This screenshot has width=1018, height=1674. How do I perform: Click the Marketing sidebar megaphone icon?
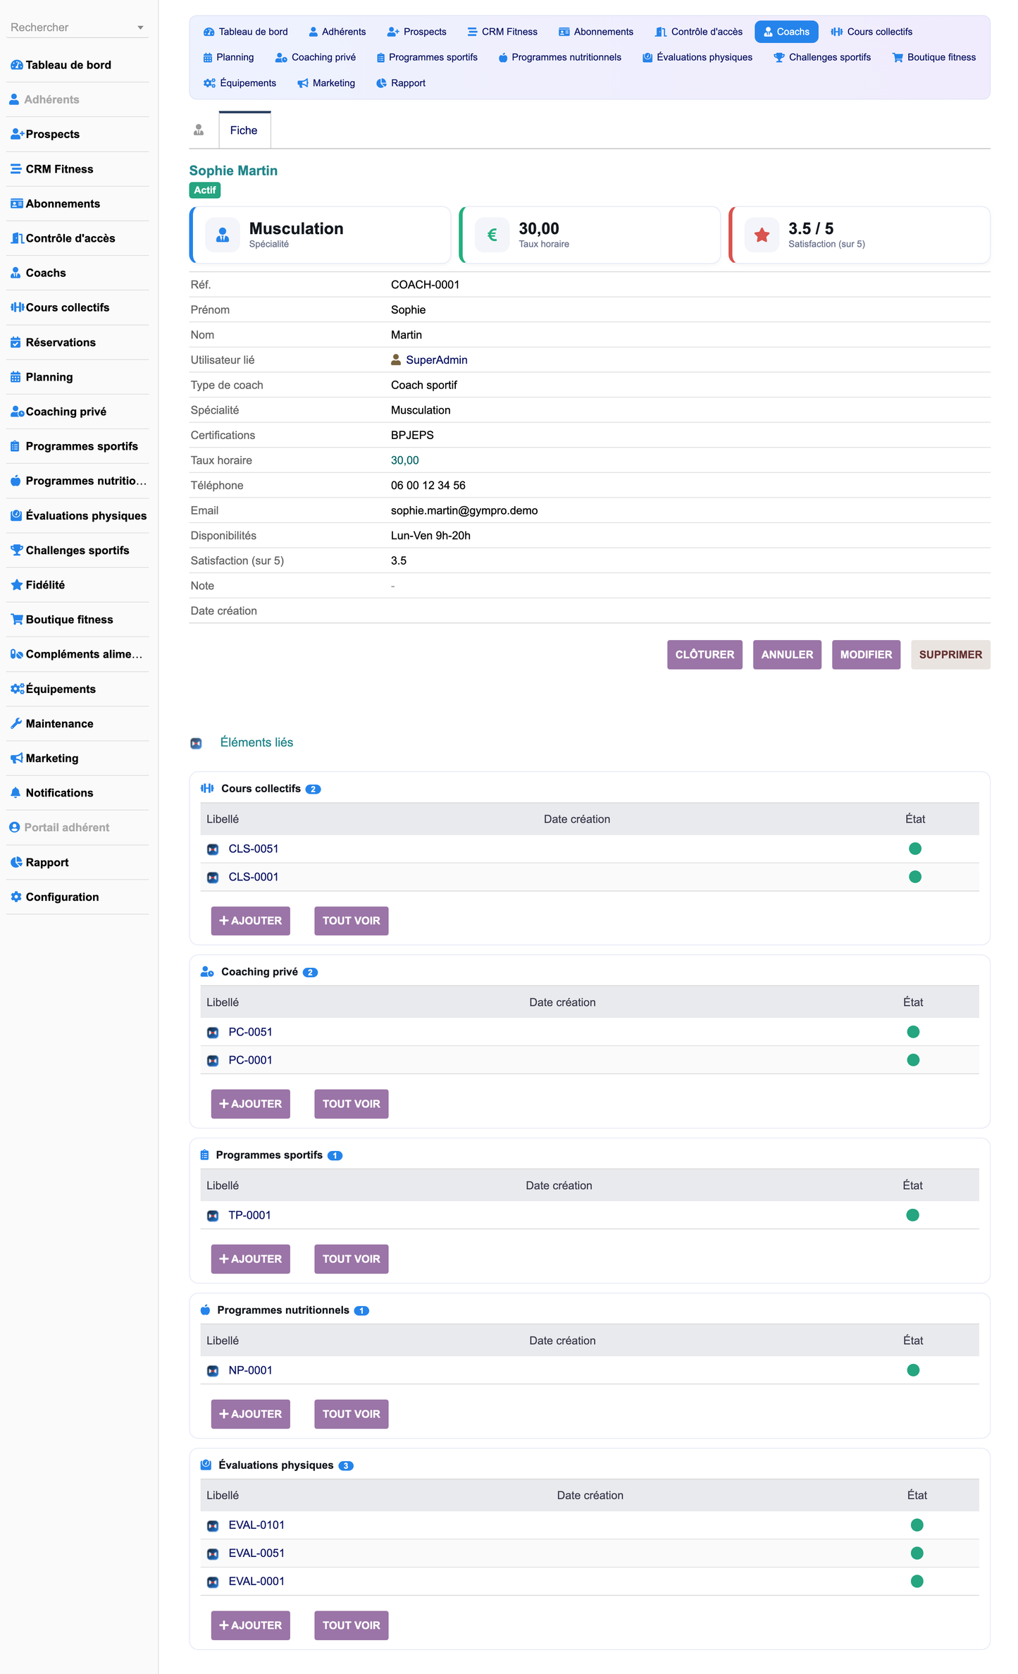[x=16, y=758]
